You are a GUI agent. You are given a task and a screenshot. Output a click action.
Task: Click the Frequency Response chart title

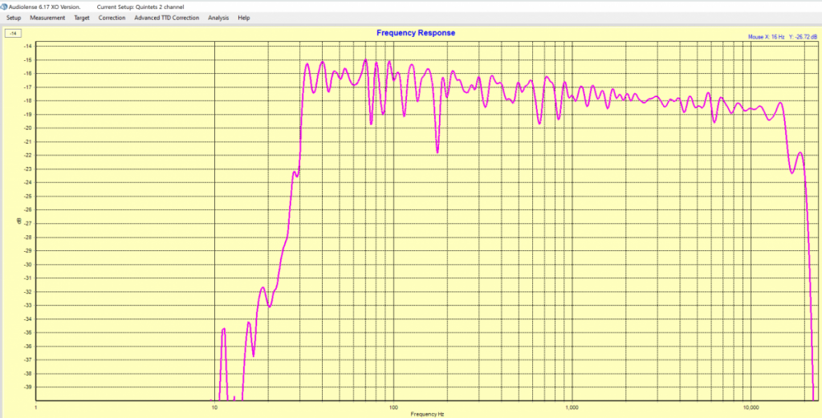416,33
